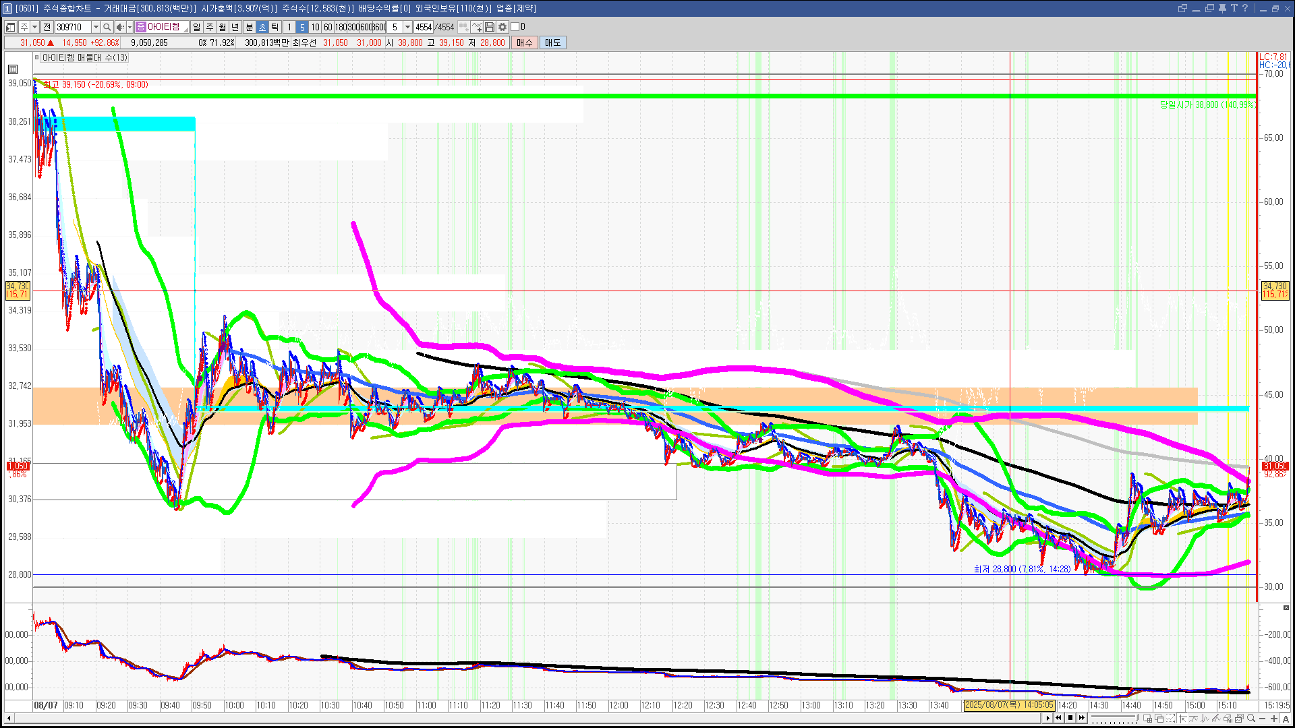Click the save chart floppy disk icon
The height and width of the screenshot is (728, 1295).
(x=490, y=27)
